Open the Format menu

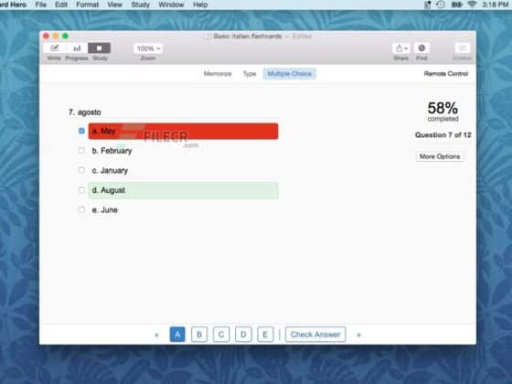87,5
